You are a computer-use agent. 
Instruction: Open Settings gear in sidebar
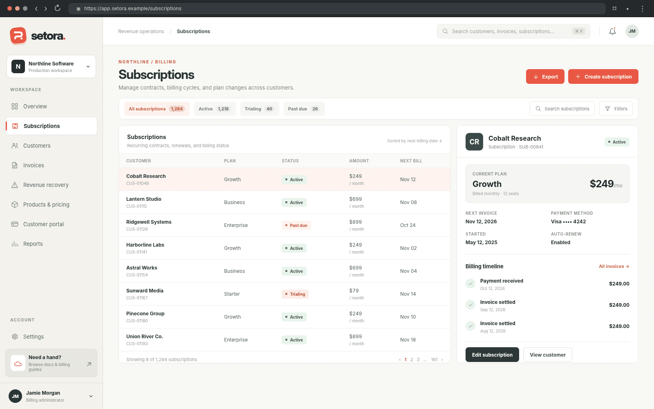[x=15, y=337]
